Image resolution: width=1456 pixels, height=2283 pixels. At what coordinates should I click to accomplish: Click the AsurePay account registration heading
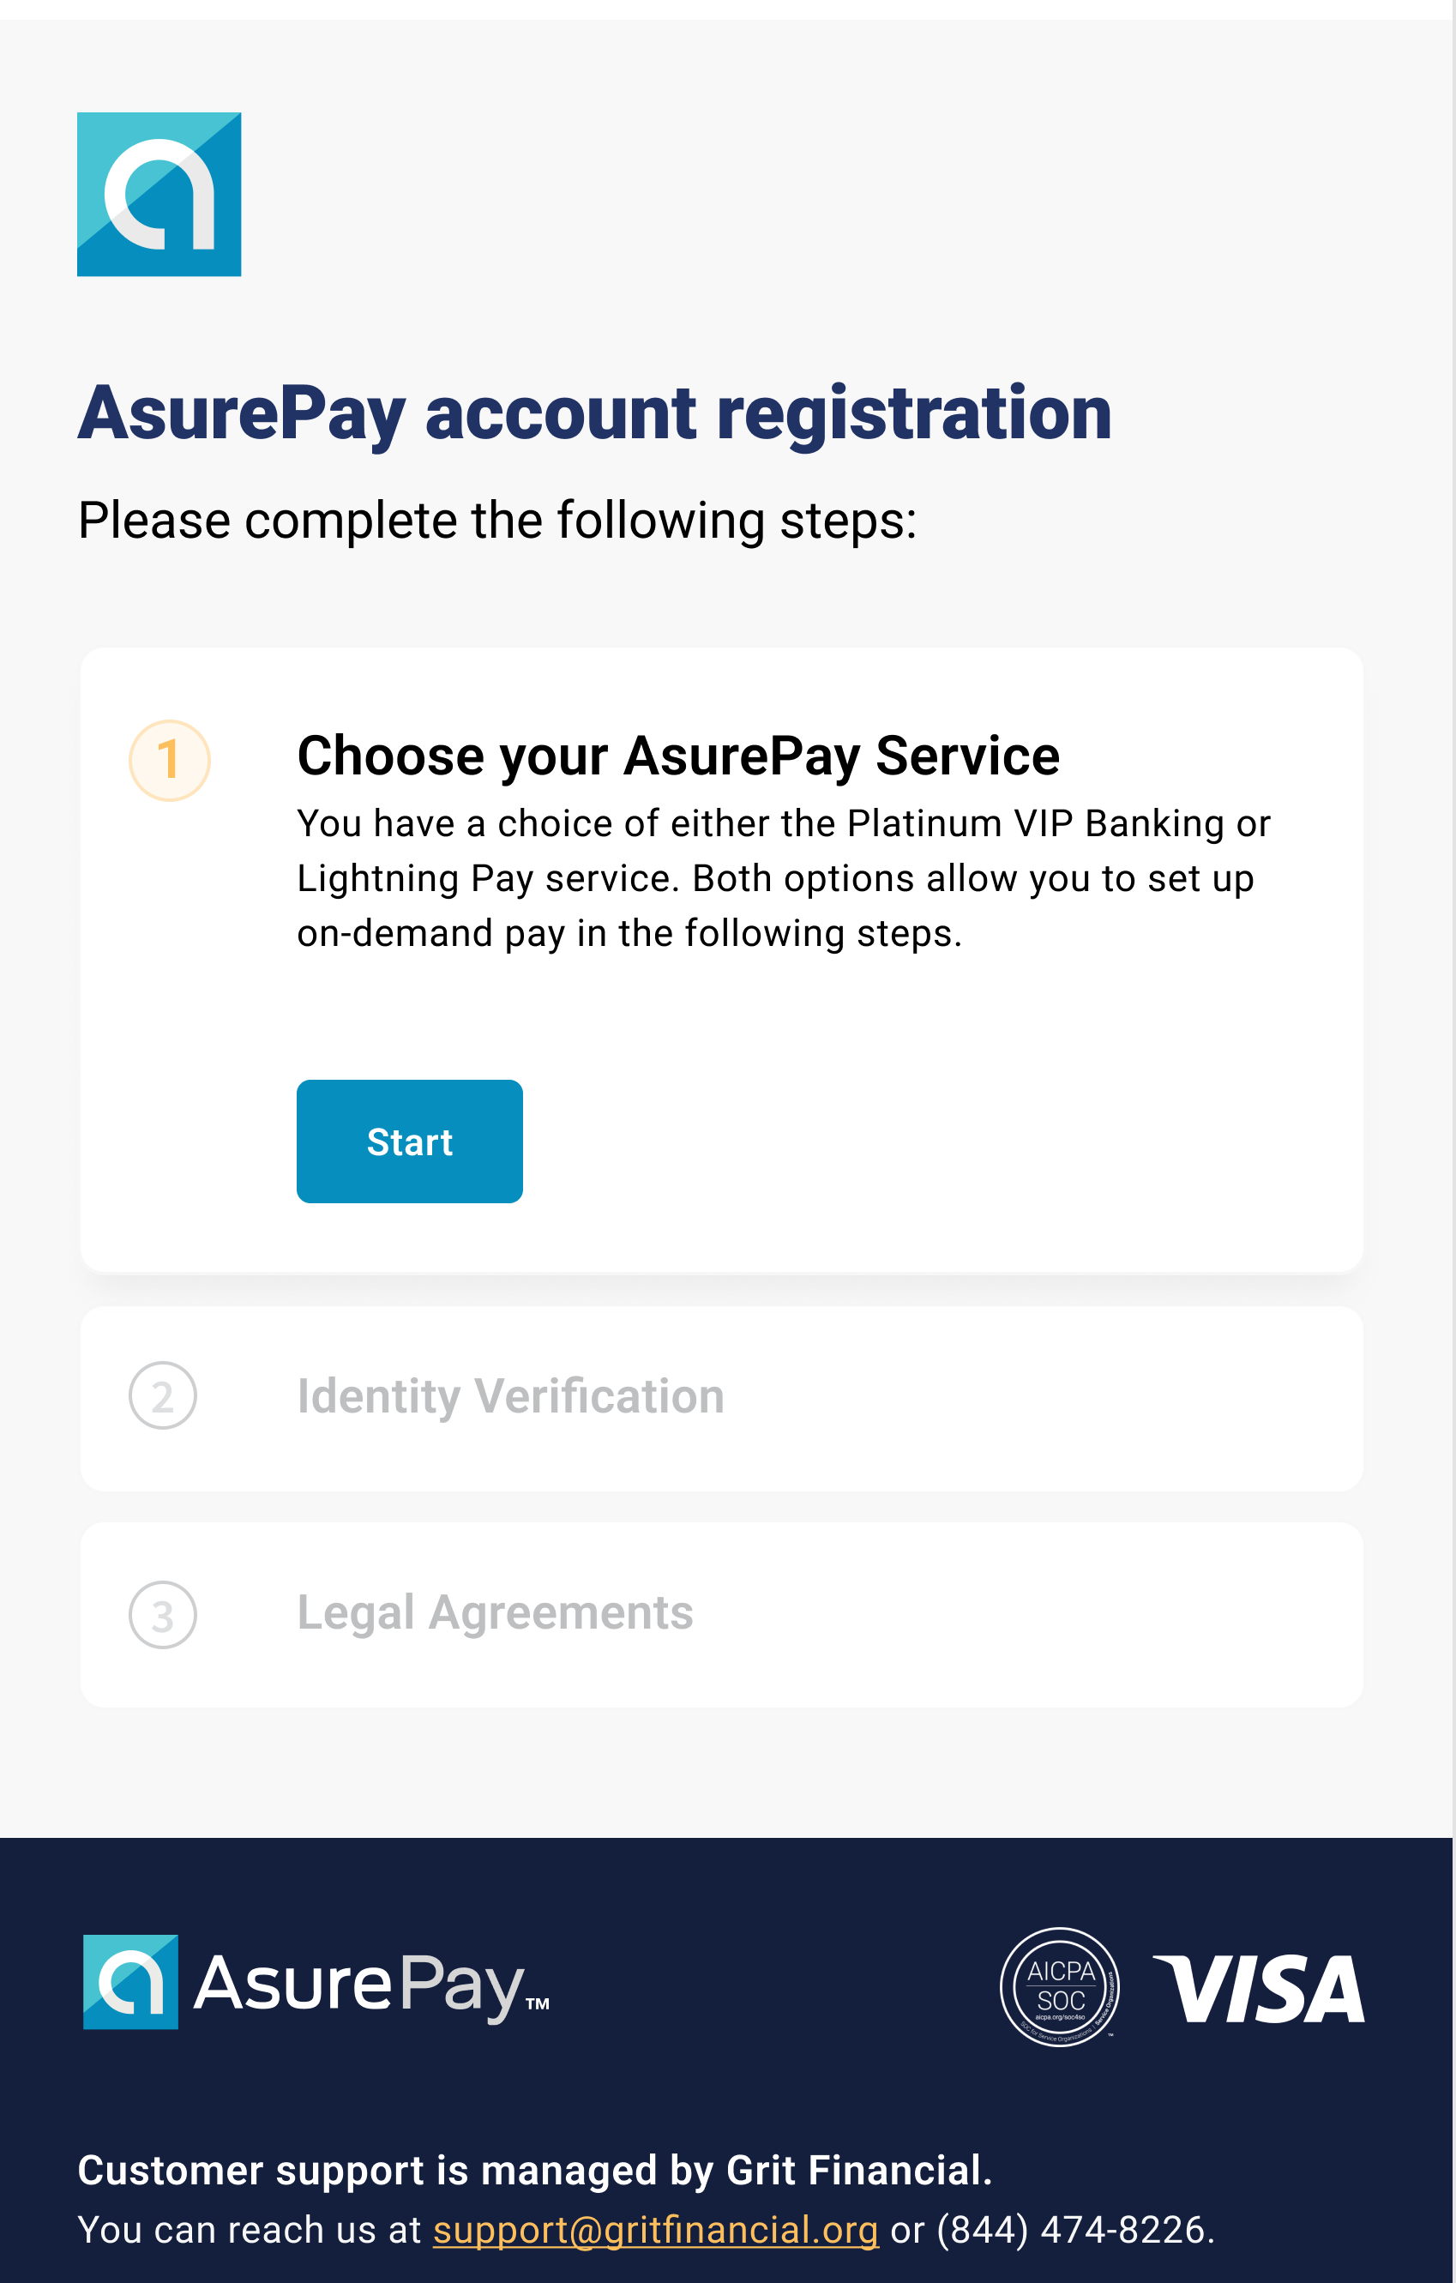point(594,413)
